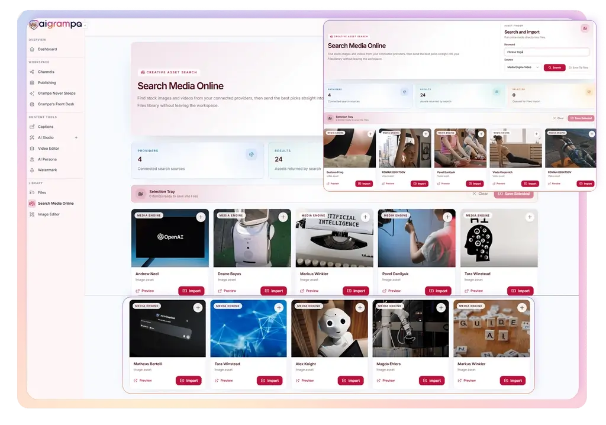Image resolution: width=606 pixels, height=425 pixels.
Task: Preview the Deane Bayas image asset
Action: point(227,291)
